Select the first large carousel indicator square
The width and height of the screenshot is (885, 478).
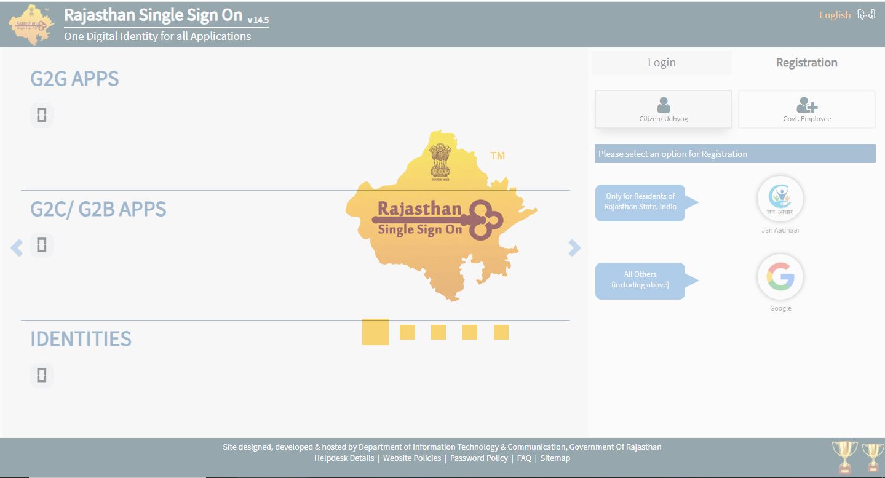click(x=375, y=332)
